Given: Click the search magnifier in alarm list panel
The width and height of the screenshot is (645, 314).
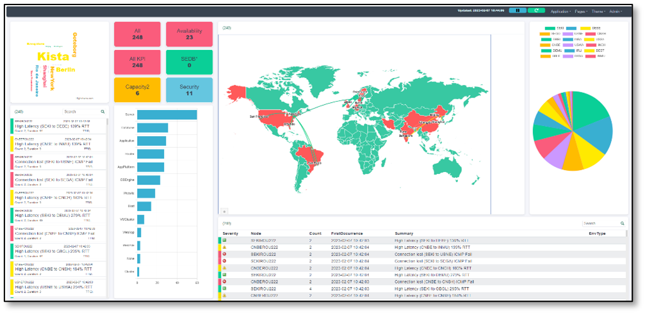Looking at the screenshot, I should 102,111.
